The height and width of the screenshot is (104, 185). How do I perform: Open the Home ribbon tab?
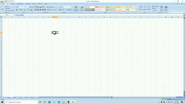tap(7, 4)
